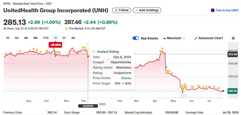Click the blue event marker in late April
This screenshot has height=115, width=241.
pos(166,67)
